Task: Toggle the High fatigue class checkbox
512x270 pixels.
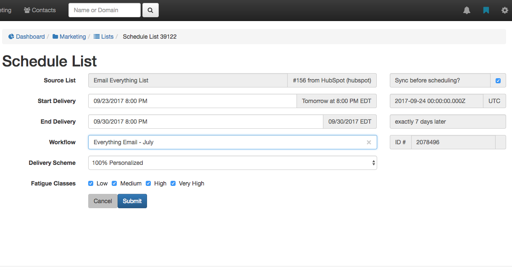Action: tap(148, 183)
